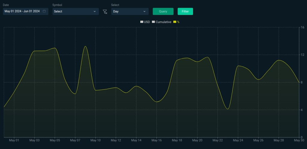The width and height of the screenshot is (307, 149).
Task: Click the May 28 x-axis tick label
Action: click(x=279, y=140)
